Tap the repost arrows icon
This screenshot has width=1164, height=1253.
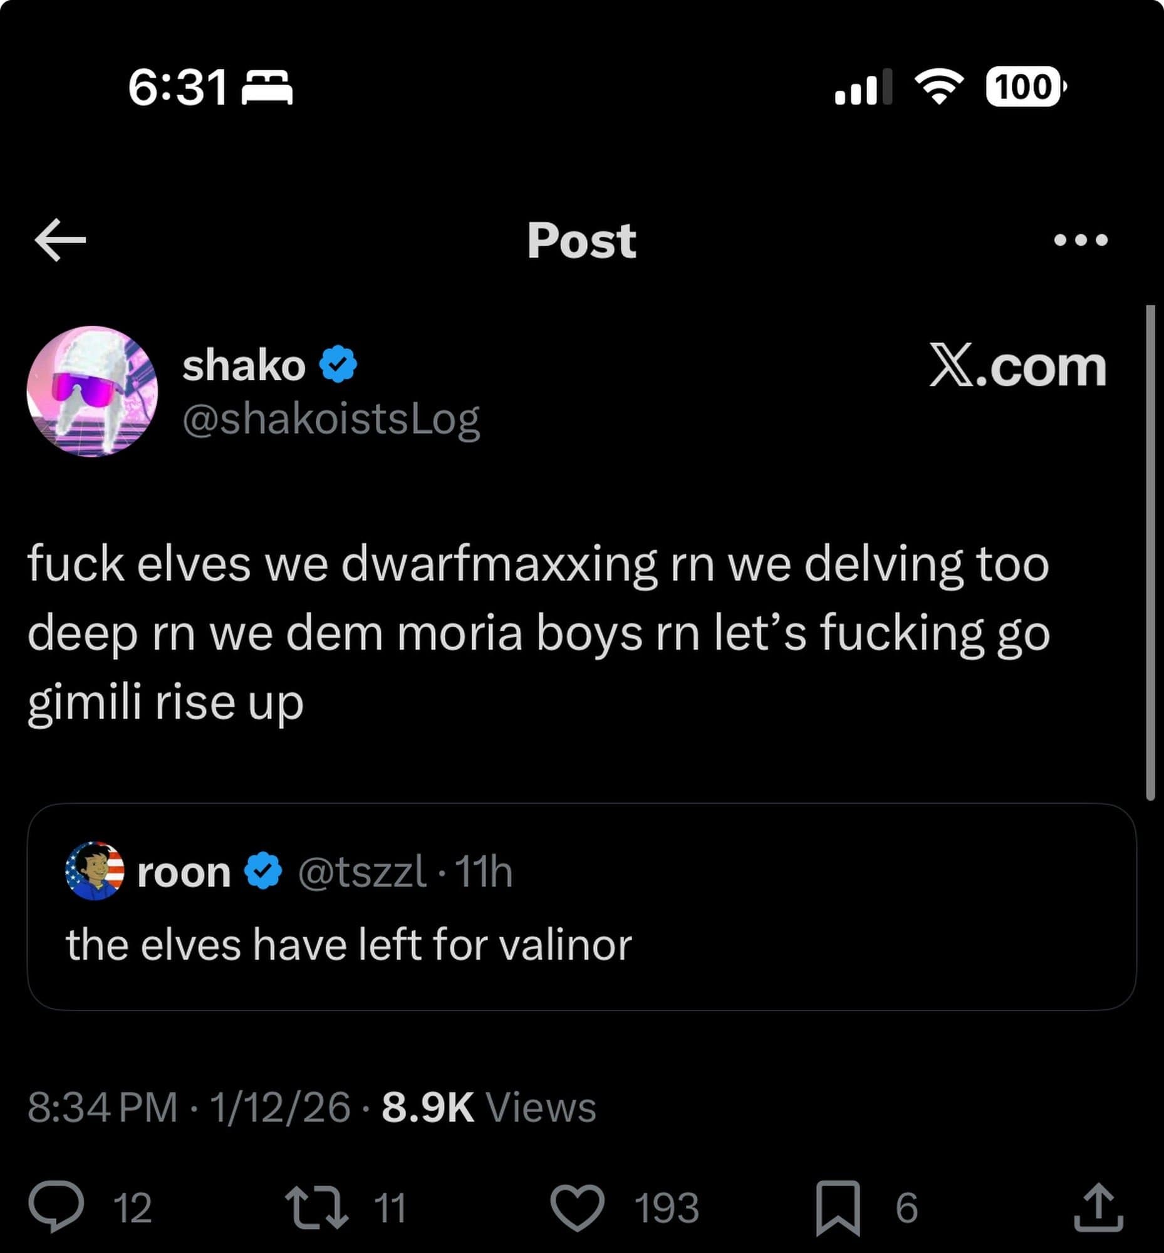tap(316, 1207)
